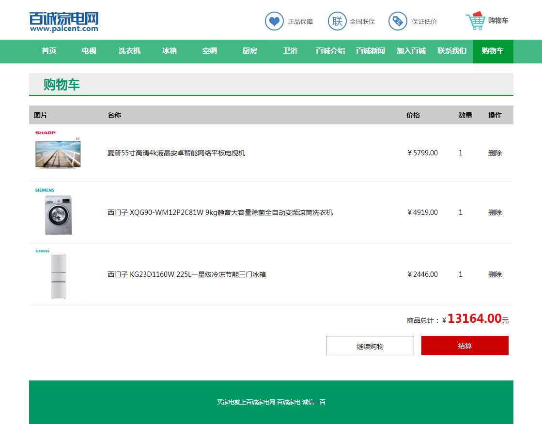Select 联系我们 in the navigation bar
This screenshot has height=424, width=542.
452,51
